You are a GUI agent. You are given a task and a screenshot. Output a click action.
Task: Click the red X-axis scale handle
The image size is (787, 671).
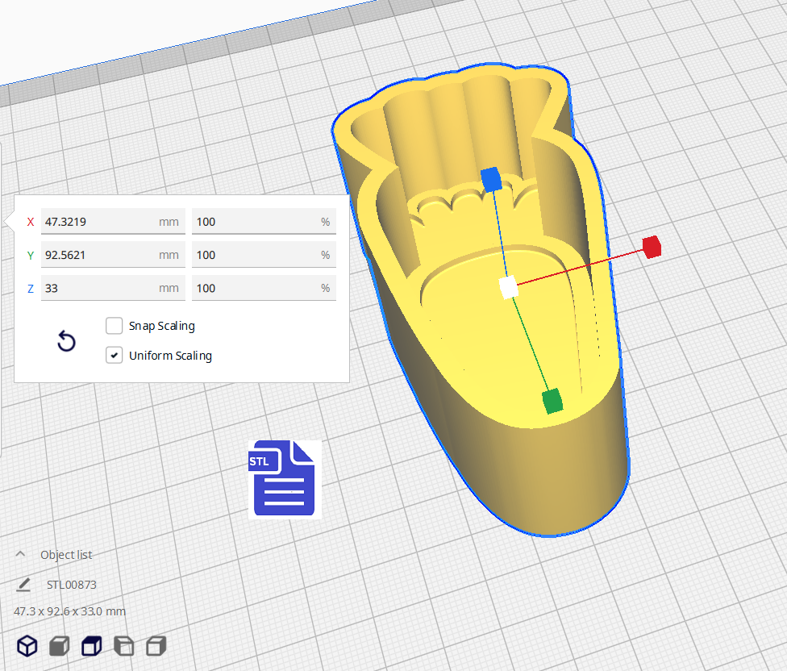pos(652,247)
